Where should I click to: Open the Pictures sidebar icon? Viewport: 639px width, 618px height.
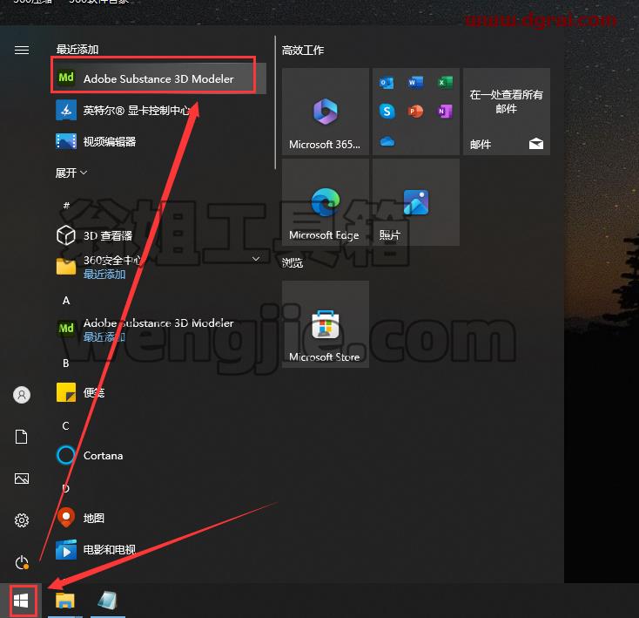point(22,478)
